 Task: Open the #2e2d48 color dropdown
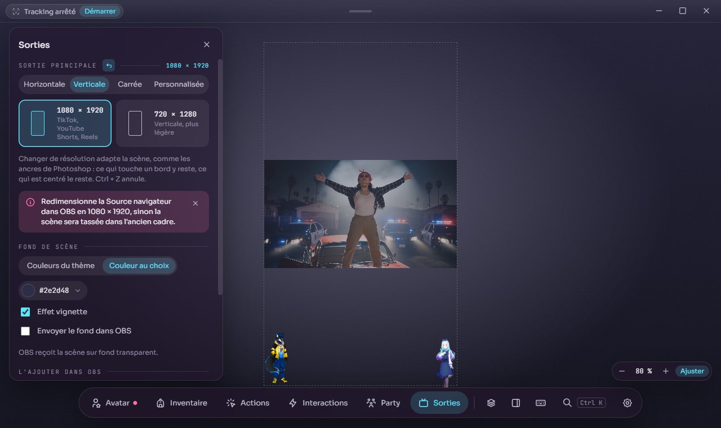click(x=53, y=291)
